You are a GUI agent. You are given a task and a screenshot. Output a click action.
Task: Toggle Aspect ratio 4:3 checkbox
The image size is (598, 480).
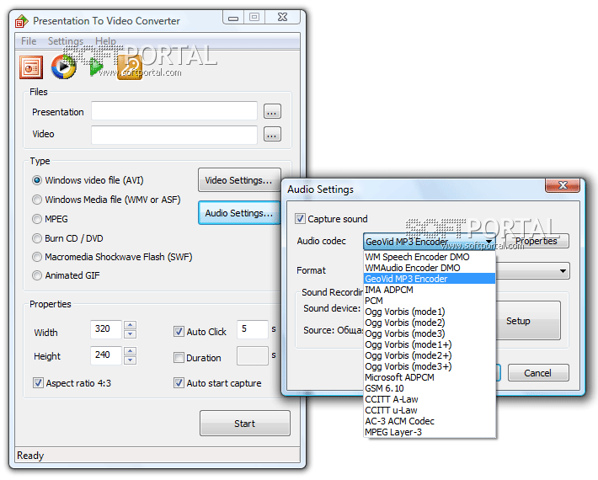point(38,383)
